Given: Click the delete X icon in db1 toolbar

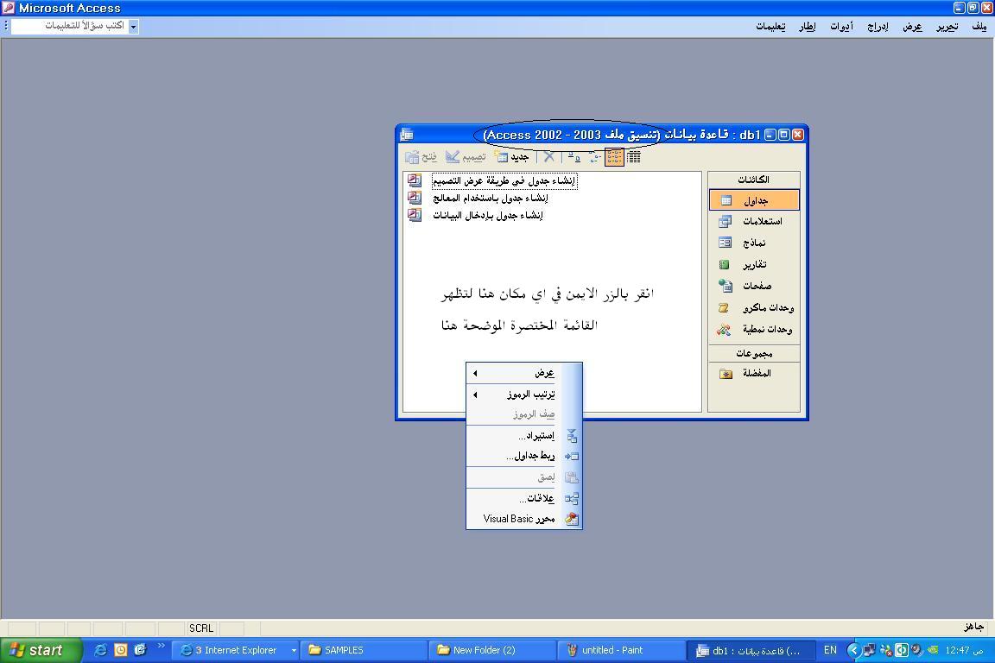Looking at the screenshot, I should tap(549, 157).
